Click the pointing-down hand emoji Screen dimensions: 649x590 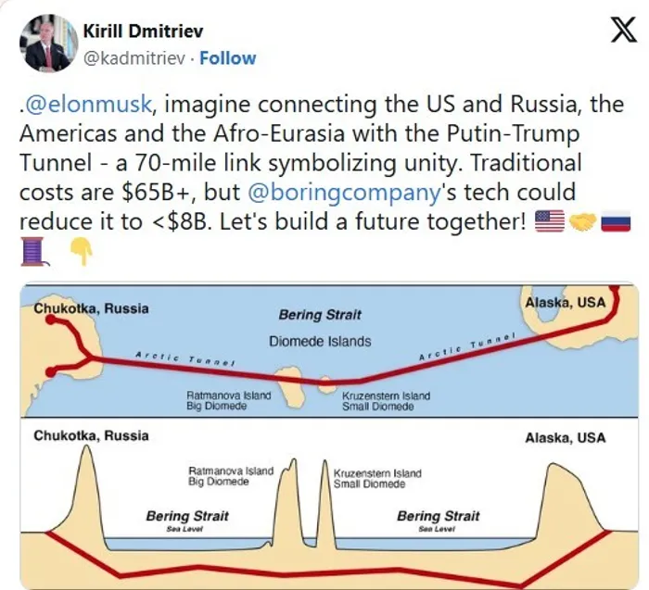pos(81,252)
